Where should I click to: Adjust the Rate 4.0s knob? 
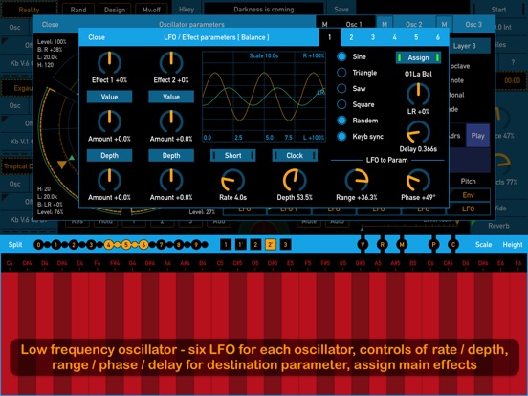click(232, 180)
